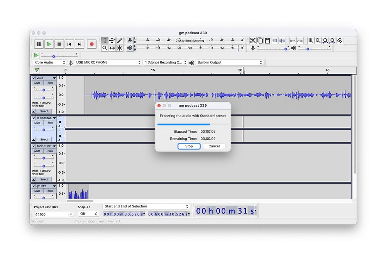The width and height of the screenshot is (386, 254).
Task: Mute the Voice track
Action: click(37, 83)
